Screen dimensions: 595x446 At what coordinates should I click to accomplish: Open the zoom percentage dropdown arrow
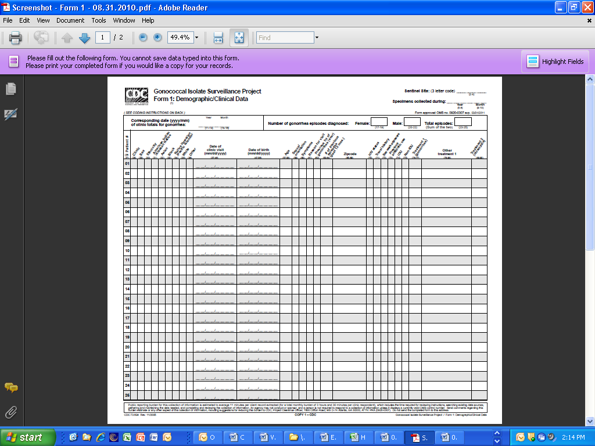tap(196, 38)
